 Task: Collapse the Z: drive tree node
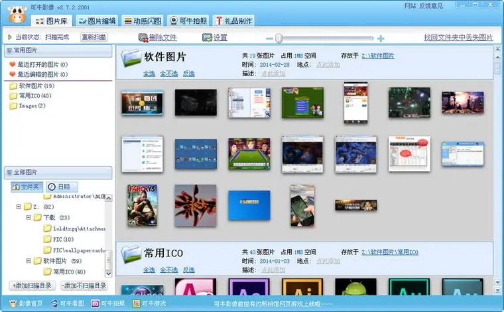click(x=19, y=207)
